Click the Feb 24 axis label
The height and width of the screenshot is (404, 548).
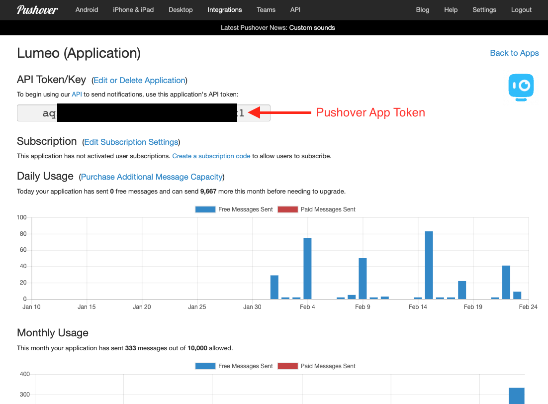[x=528, y=307]
